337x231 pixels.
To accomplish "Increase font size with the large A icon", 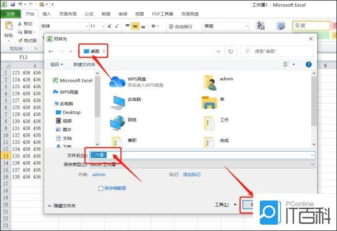I will pyautogui.click(x=109, y=26).
